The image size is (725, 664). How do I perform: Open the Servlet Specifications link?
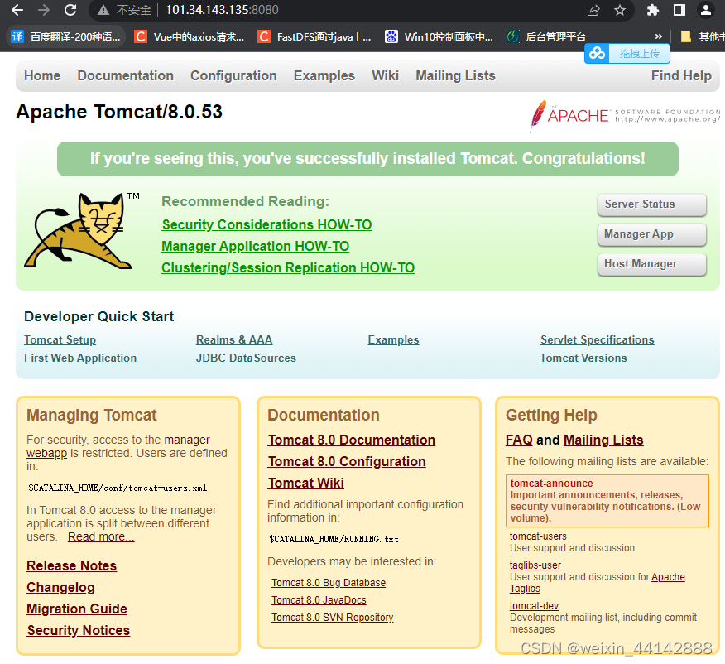597,339
